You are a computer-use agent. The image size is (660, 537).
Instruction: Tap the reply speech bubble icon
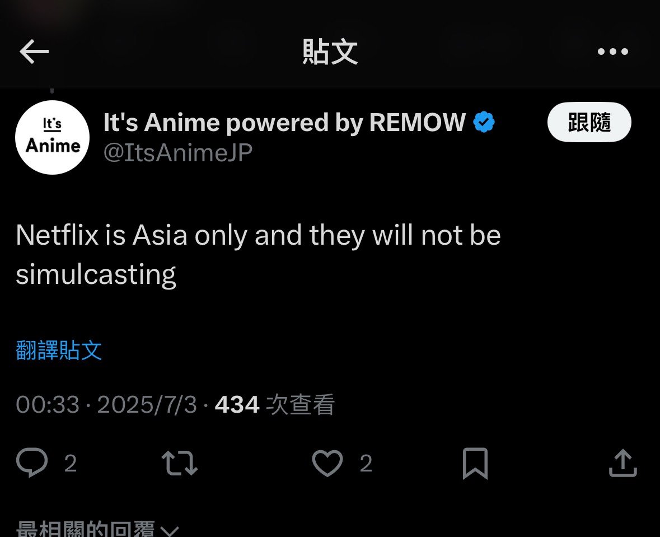click(x=32, y=463)
